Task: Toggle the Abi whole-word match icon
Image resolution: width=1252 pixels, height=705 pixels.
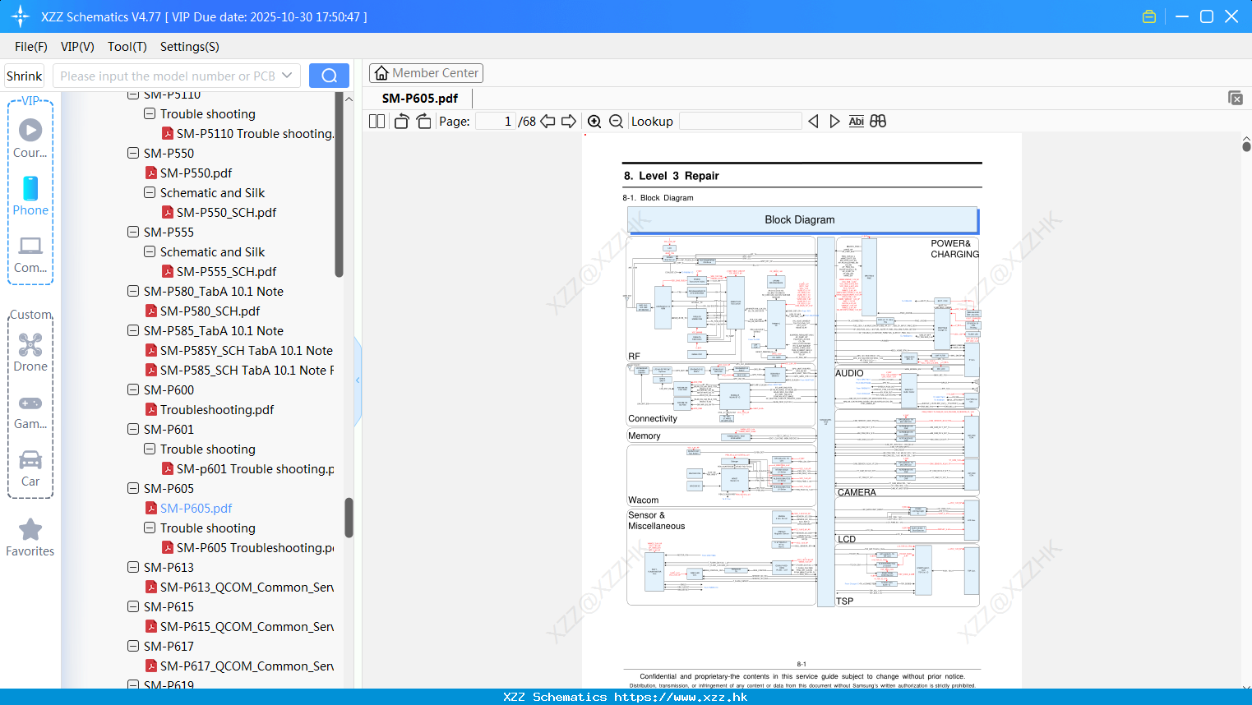Action: pyautogui.click(x=856, y=121)
